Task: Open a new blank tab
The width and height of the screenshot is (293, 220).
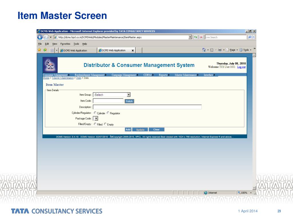Action: [x=139, y=50]
